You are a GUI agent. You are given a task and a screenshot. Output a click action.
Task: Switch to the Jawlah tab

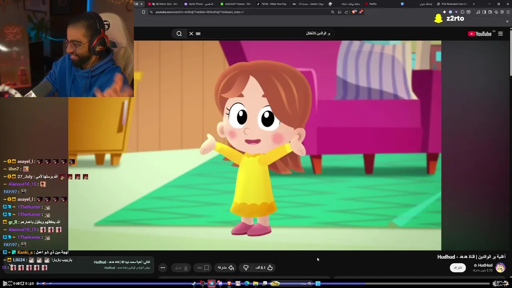(308, 4)
